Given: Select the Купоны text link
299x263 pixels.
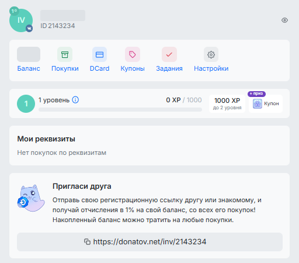Looking at the screenshot, I should 133,68.
